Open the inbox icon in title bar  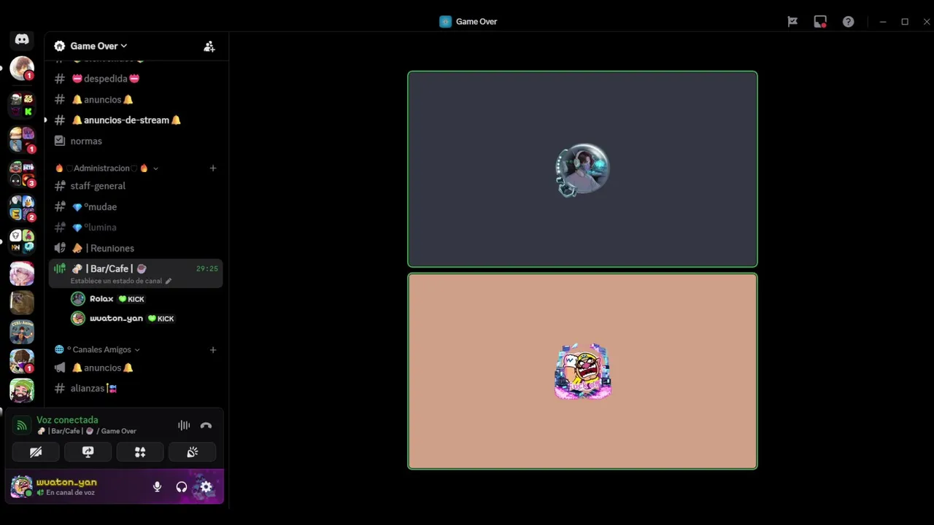pos(820,22)
